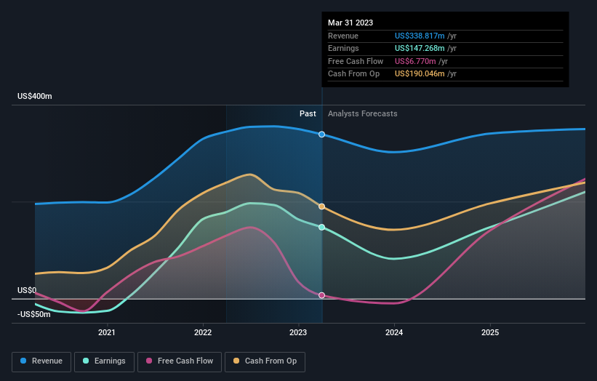Screen dimensions: 597x381
Task: Click the Cash From Op label in tooltip
Action: pos(353,74)
